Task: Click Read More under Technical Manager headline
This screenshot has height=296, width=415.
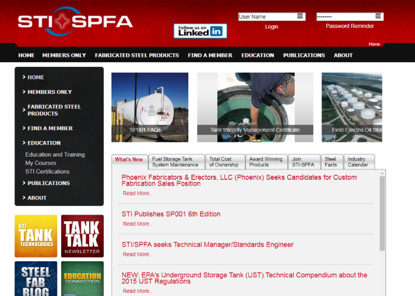Action: coord(137,254)
